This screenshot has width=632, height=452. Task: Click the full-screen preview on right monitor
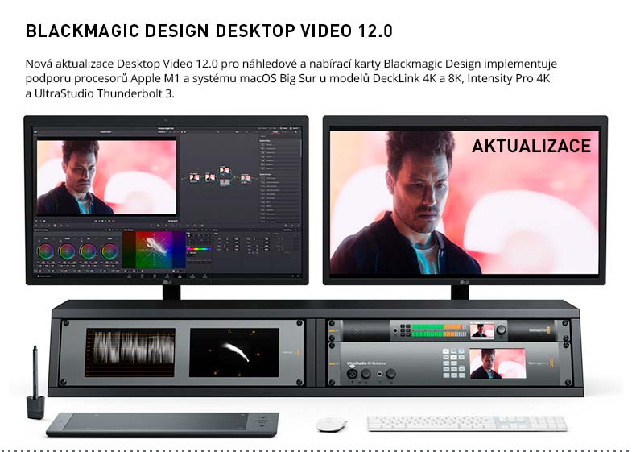coord(465,202)
